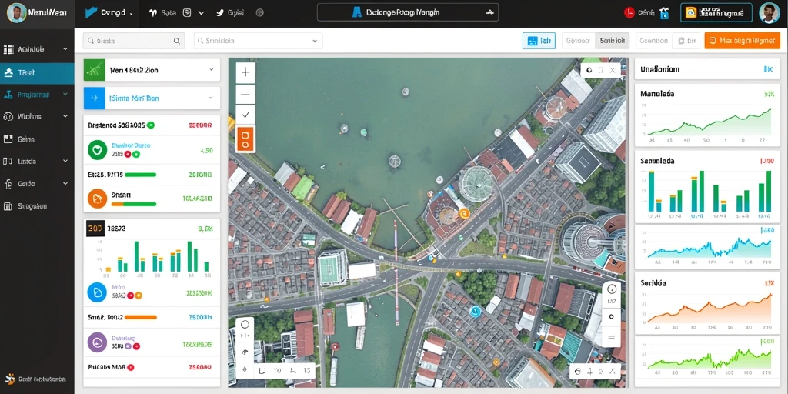The height and width of the screenshot is (394, 788).
Task: Open user profile avatar in top-left corner
Action: pos(17,13)
